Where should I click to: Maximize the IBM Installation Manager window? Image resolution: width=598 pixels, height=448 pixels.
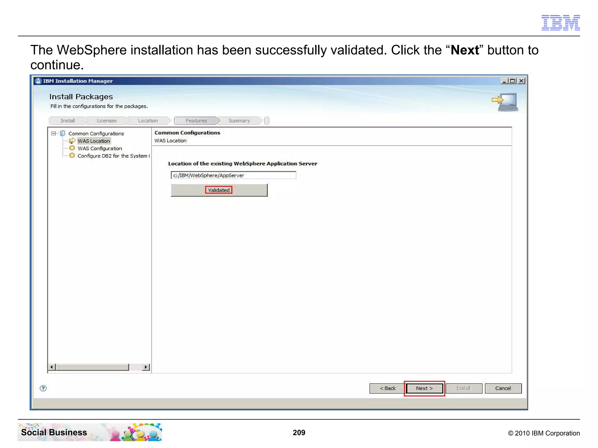(512, 81)
